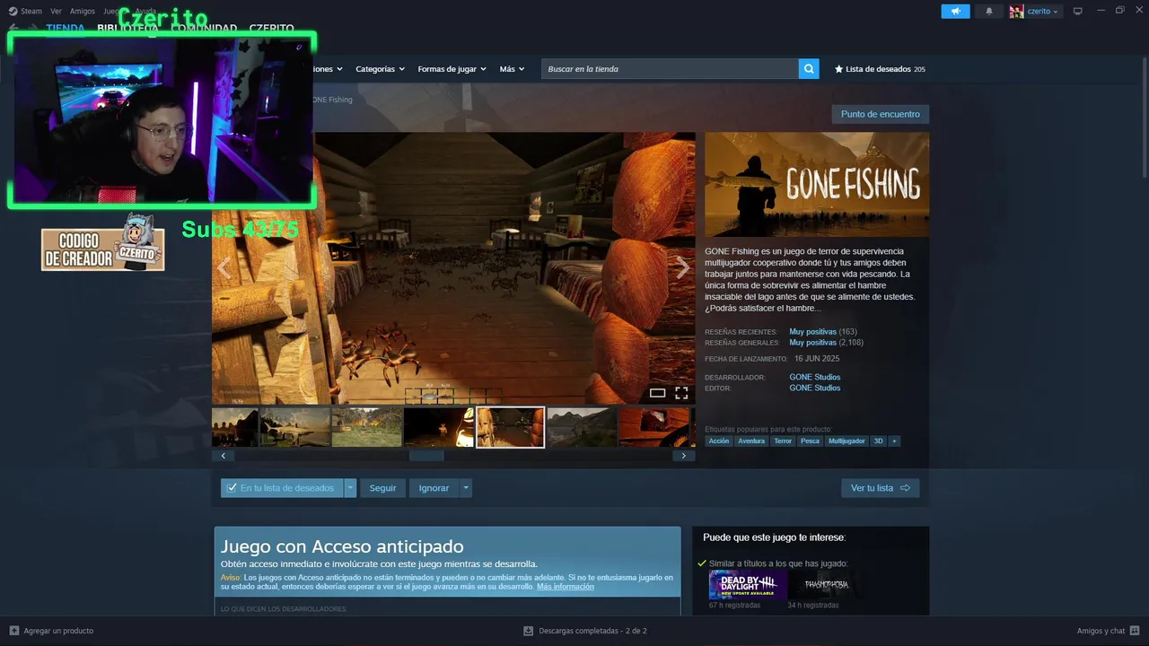Expand the Categorías menu

(x=380, y=69)
